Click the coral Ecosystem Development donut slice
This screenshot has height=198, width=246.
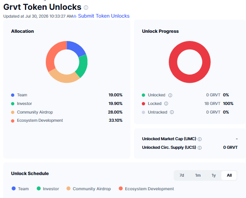(x=52, y=54)
